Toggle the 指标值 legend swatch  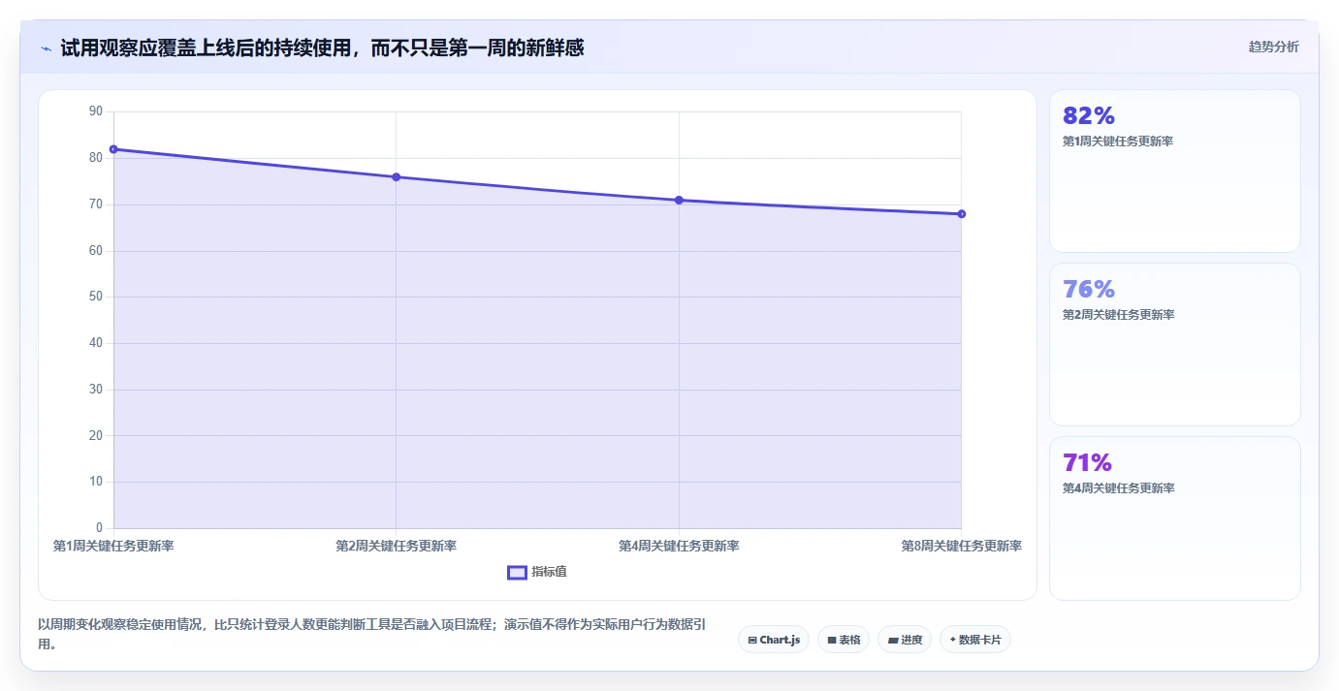coord(517,572)
